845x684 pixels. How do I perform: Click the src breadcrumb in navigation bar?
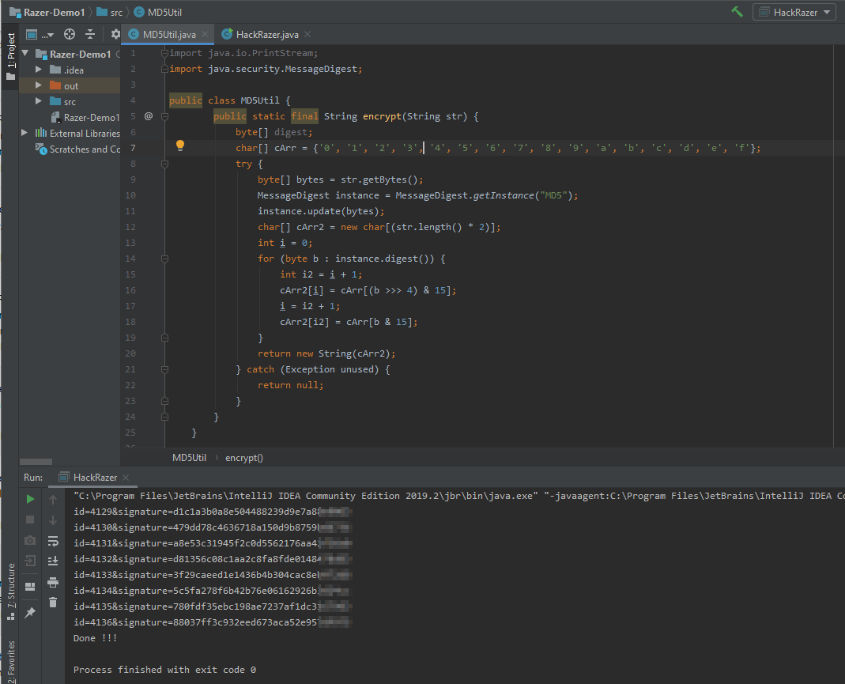click(115, 12)
